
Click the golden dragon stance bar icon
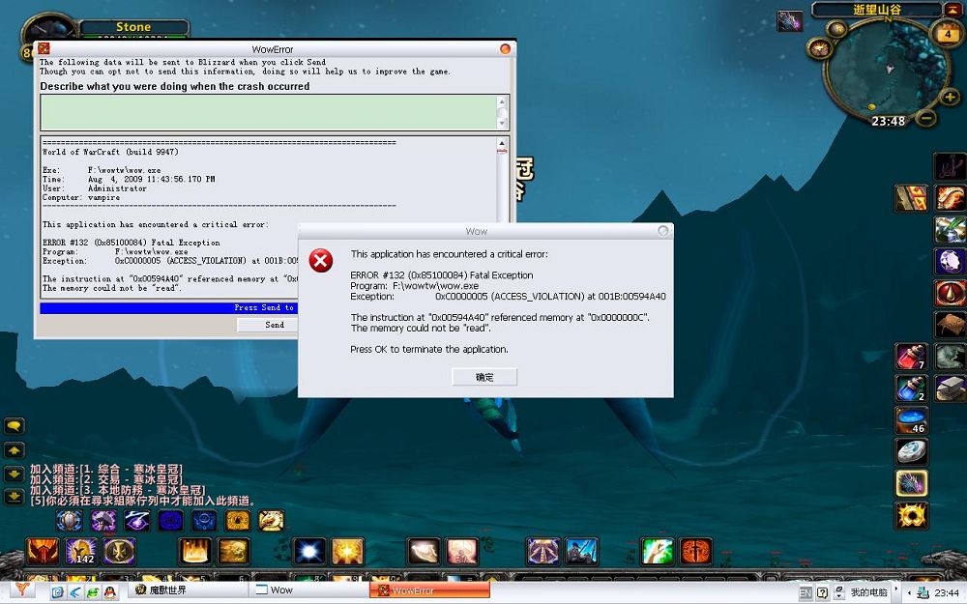(272, 521)
